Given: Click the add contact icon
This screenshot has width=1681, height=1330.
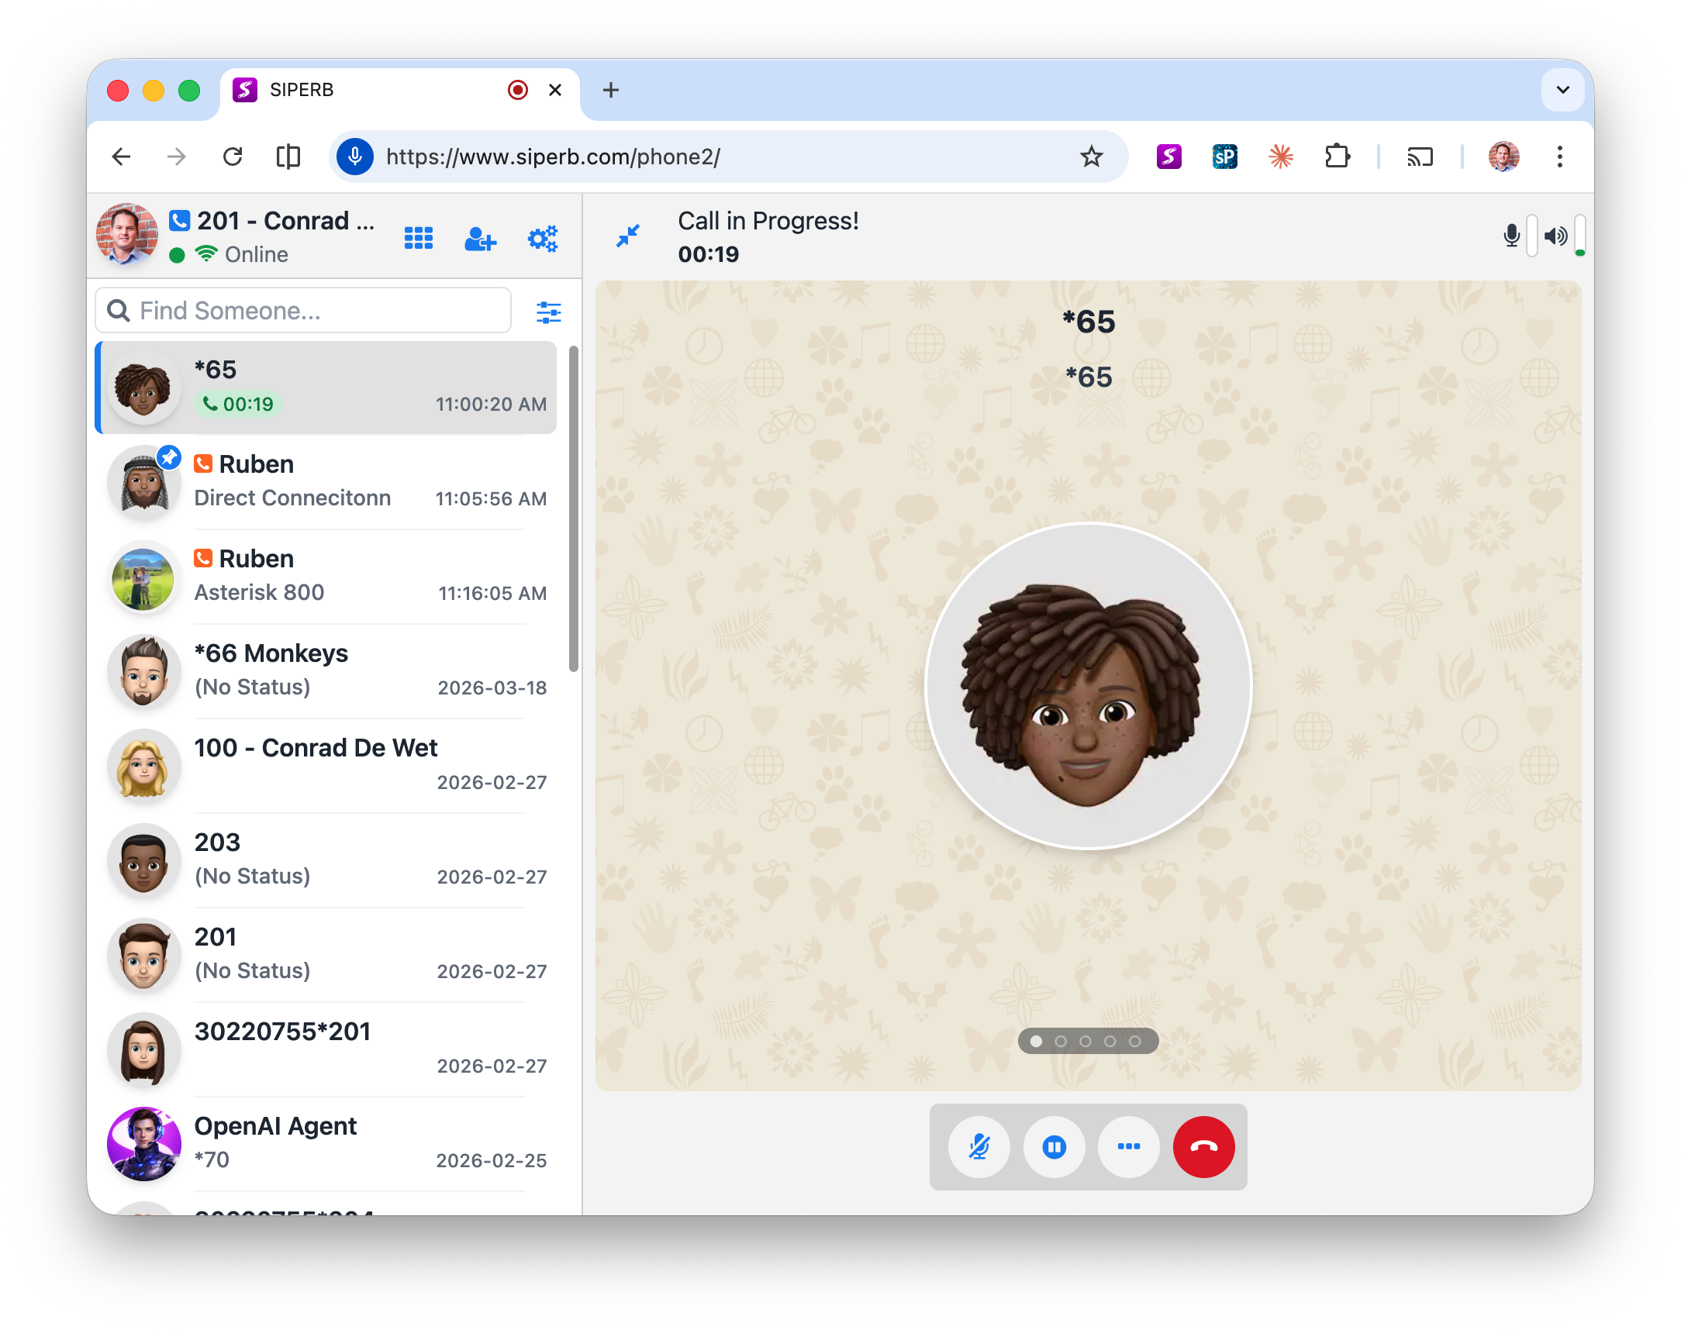Looking at the screenshot, I should [x=480, y=238].
